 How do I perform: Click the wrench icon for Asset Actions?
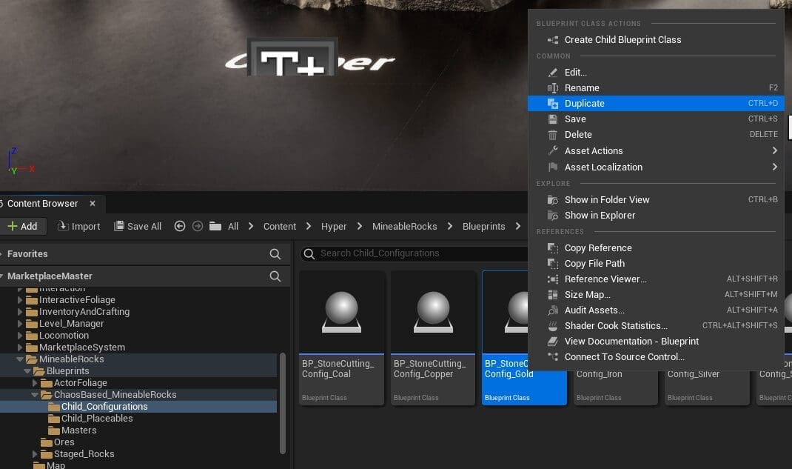point(552,151)
